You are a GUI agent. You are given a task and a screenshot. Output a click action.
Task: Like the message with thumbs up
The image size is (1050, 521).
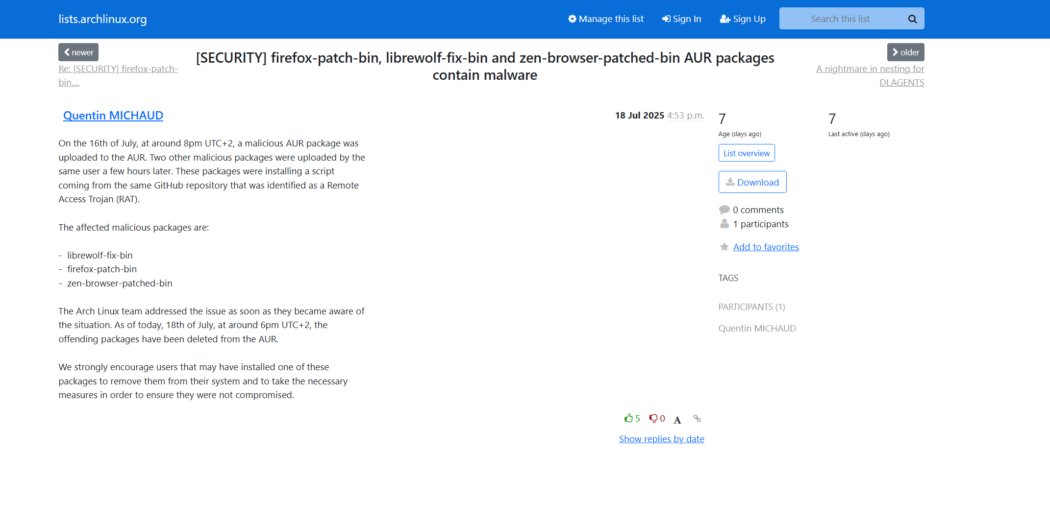(632, 419)
